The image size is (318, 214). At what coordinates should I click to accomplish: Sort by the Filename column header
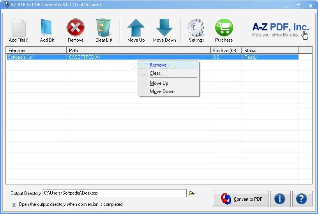tap(36, 51)
